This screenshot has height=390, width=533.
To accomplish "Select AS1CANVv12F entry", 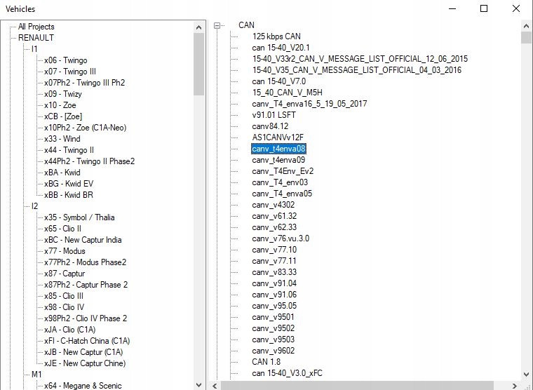I will tap(278, 137).
